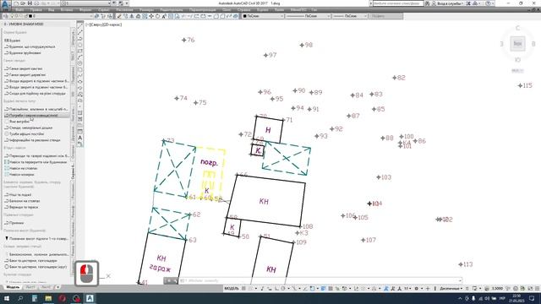Select the Circle draw tool
Viewport: 541px width, 304px height.
tap(80, 63)
